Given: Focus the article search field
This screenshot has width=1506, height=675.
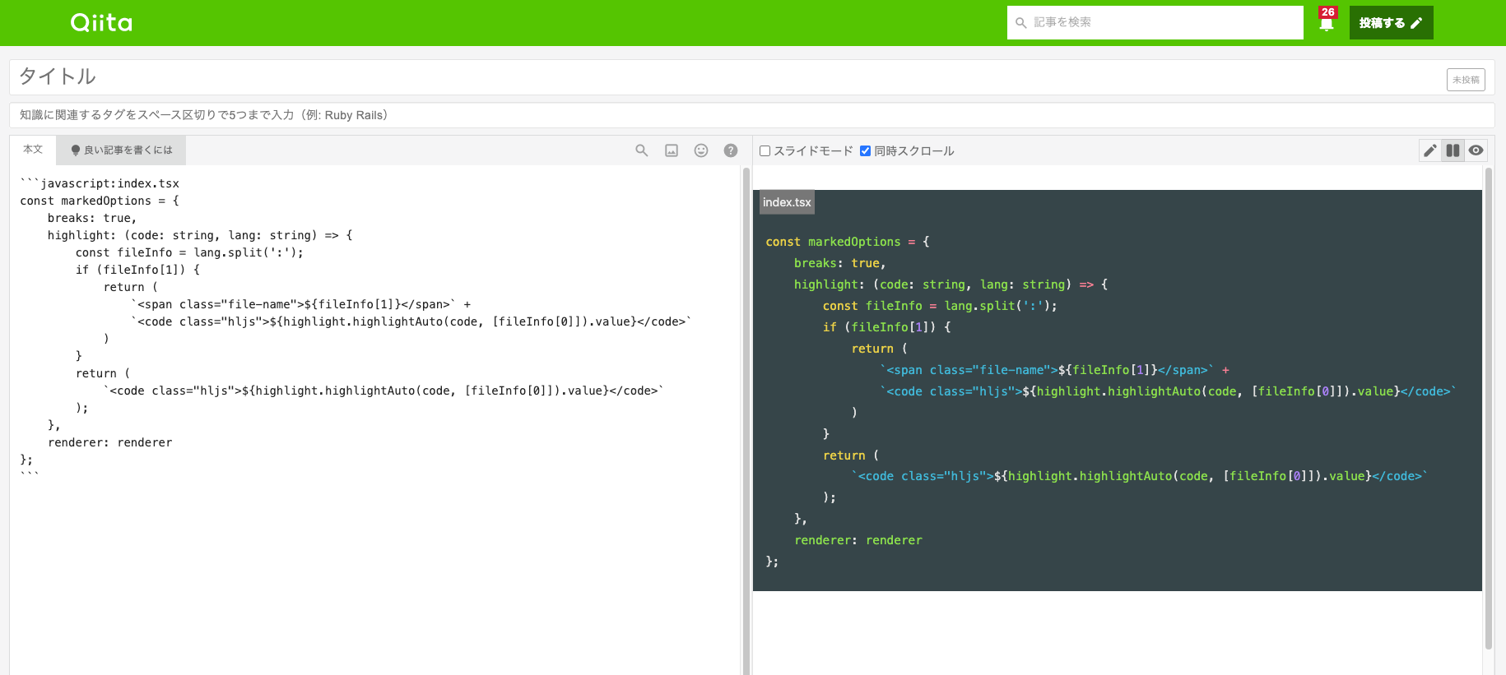Looking at the screenshot, I should click(1155, 23).
